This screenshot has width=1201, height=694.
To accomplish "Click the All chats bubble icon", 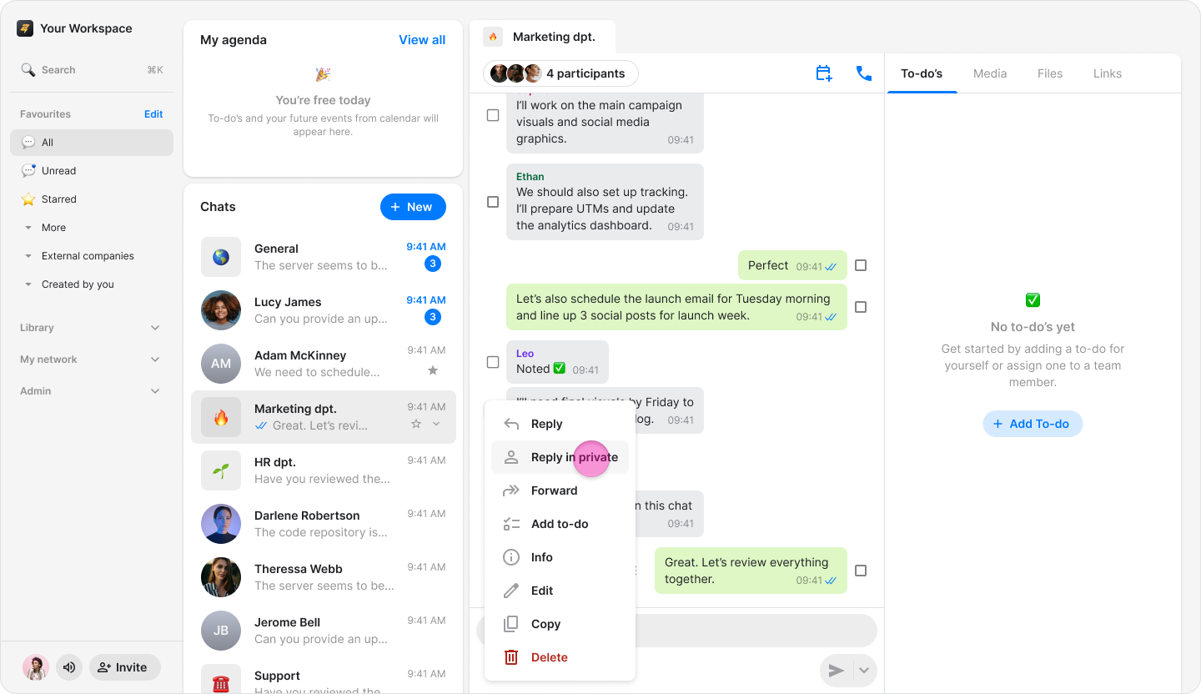I will pyautogui.click(x=28, y=143).
